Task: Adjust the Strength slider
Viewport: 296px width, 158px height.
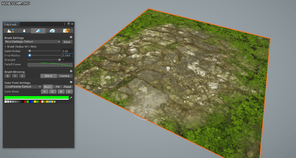Action: [44, 60]
